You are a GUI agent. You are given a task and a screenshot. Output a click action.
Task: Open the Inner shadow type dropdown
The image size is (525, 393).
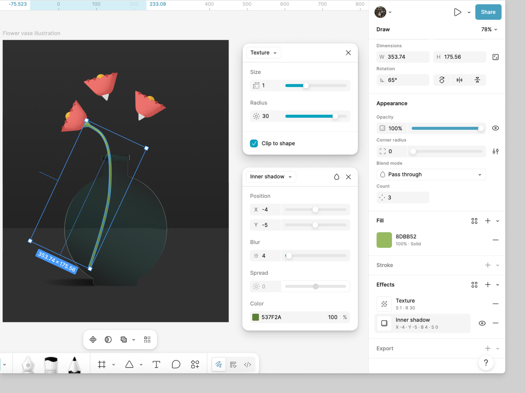click(271, 177)
